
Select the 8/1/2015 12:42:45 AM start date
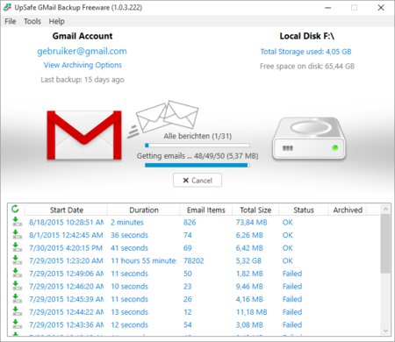tap(66, 235)
